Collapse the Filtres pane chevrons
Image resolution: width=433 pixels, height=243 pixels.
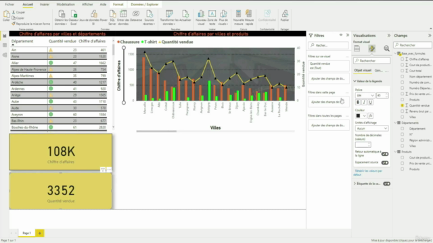click(x=348, y=35)
